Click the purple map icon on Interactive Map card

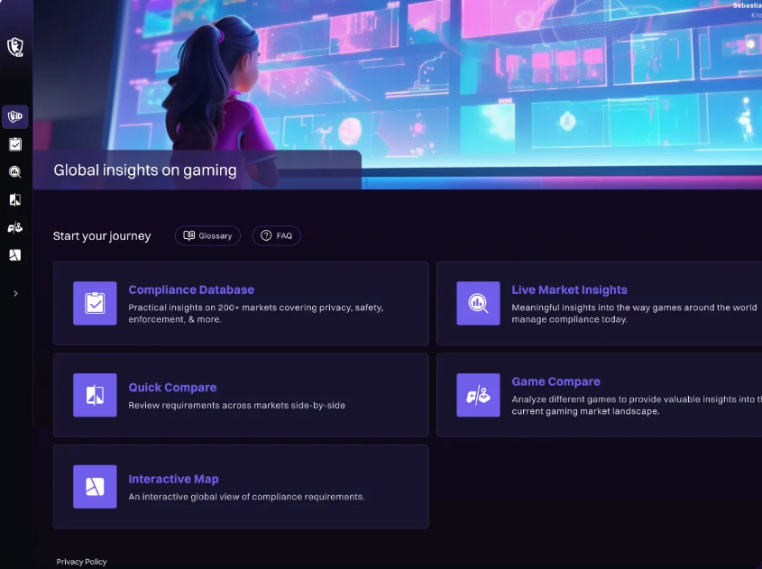click(95, 487)
